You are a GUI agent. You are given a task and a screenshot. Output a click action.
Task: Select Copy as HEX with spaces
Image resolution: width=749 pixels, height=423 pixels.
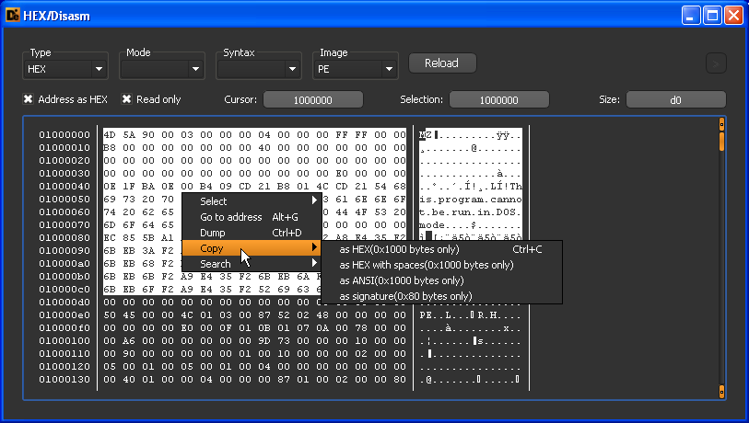tap(427, 265)
